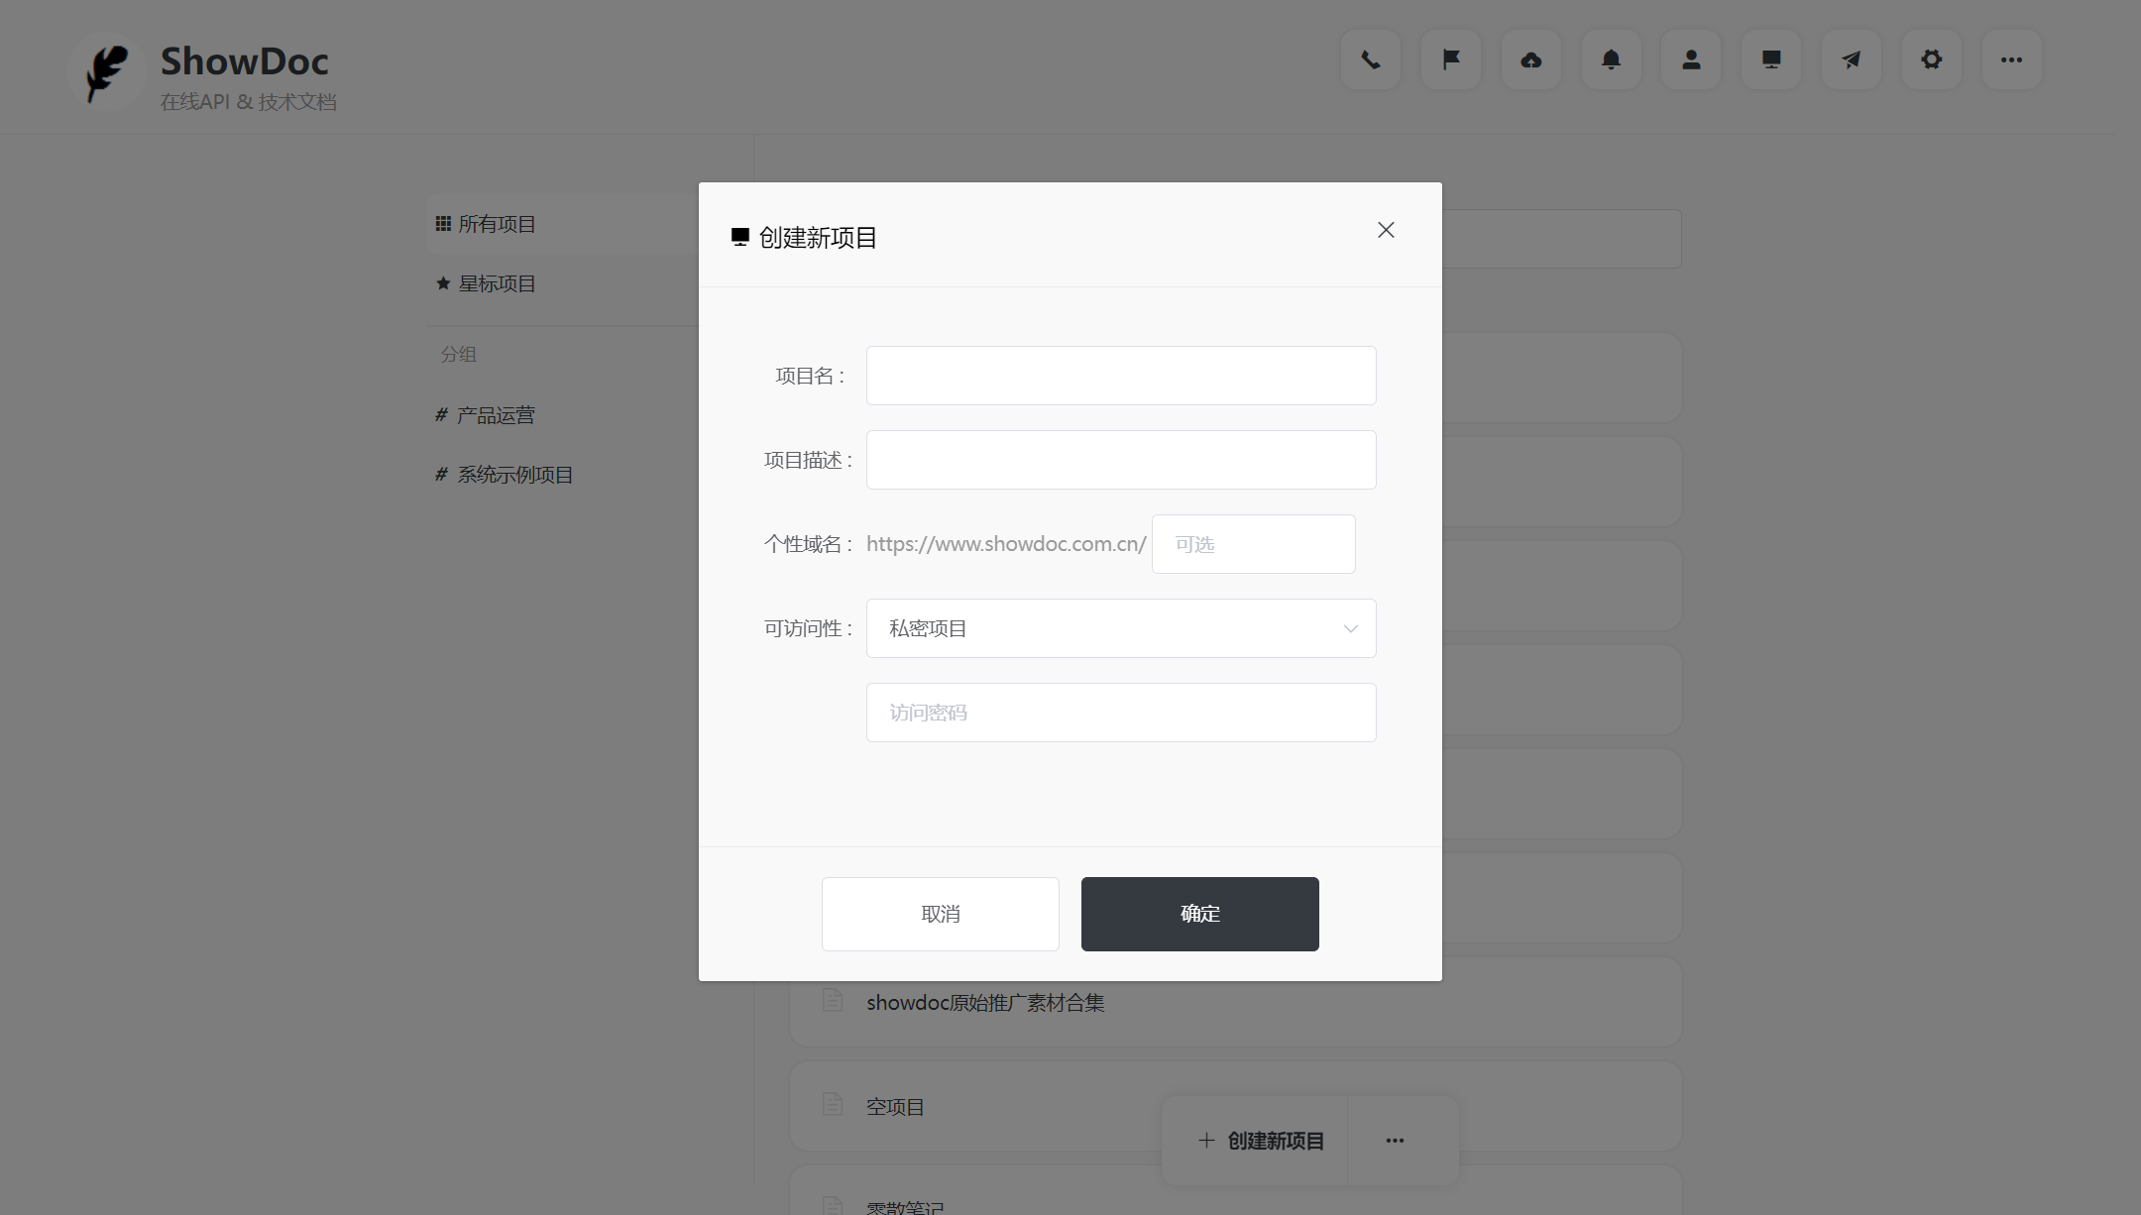This screenshot has width=2141, height=1215.
Task: Click the 个性域名 optional input box
Action: pos(1253,544)
